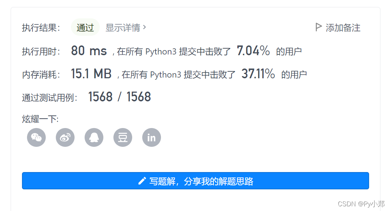
Task: Click the pencil icon on the blue button
Action: pos(142,181)
